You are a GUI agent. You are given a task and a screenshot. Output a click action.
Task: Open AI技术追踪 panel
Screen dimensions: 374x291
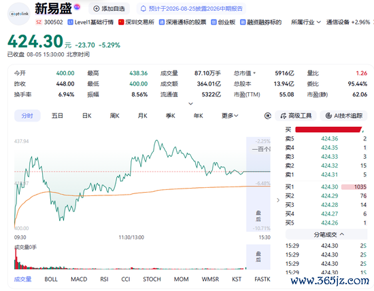click(344, 116)
